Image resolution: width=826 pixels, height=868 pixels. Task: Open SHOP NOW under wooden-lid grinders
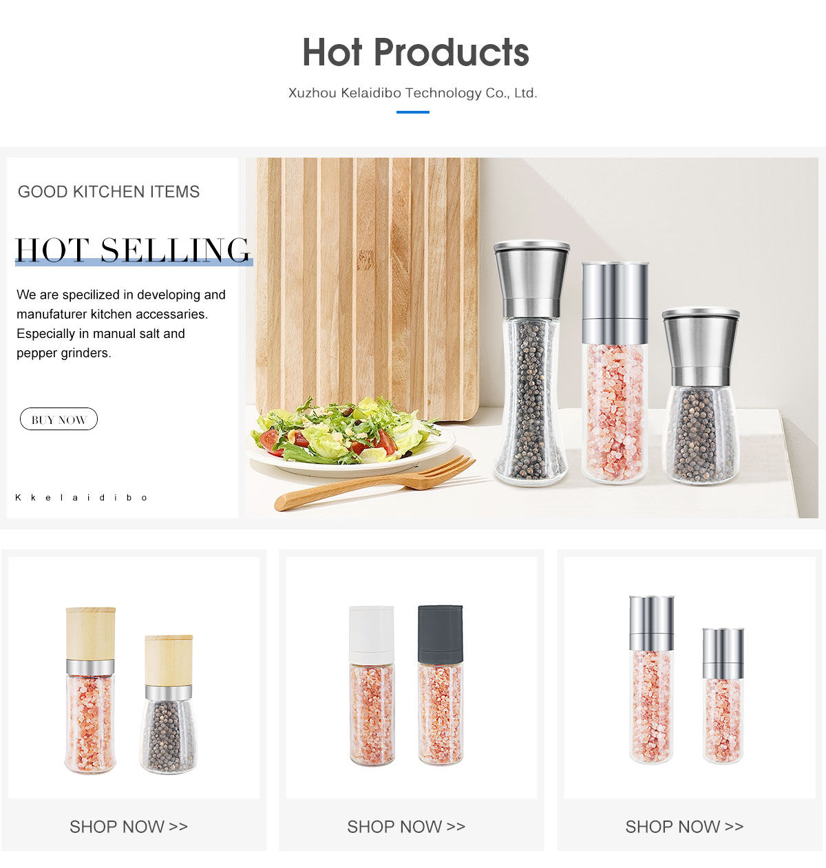pyautogui.click(x=129, y=826)
